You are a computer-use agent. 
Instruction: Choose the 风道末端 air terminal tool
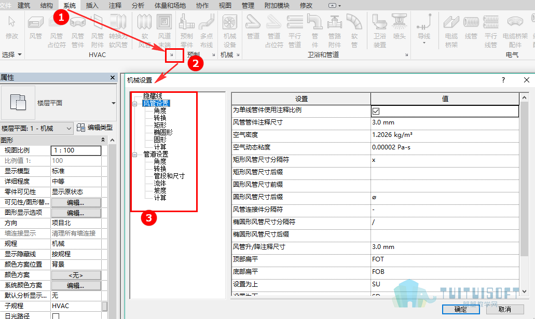click(164, 32)
